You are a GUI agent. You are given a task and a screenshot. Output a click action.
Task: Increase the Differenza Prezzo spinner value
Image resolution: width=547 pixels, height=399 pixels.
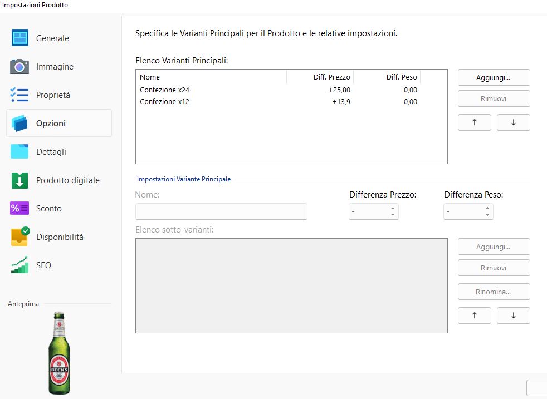click(393, 208)
